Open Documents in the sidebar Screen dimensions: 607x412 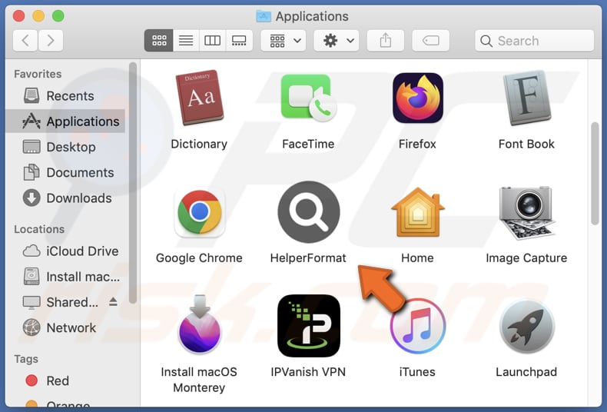(x=65, y=172)
